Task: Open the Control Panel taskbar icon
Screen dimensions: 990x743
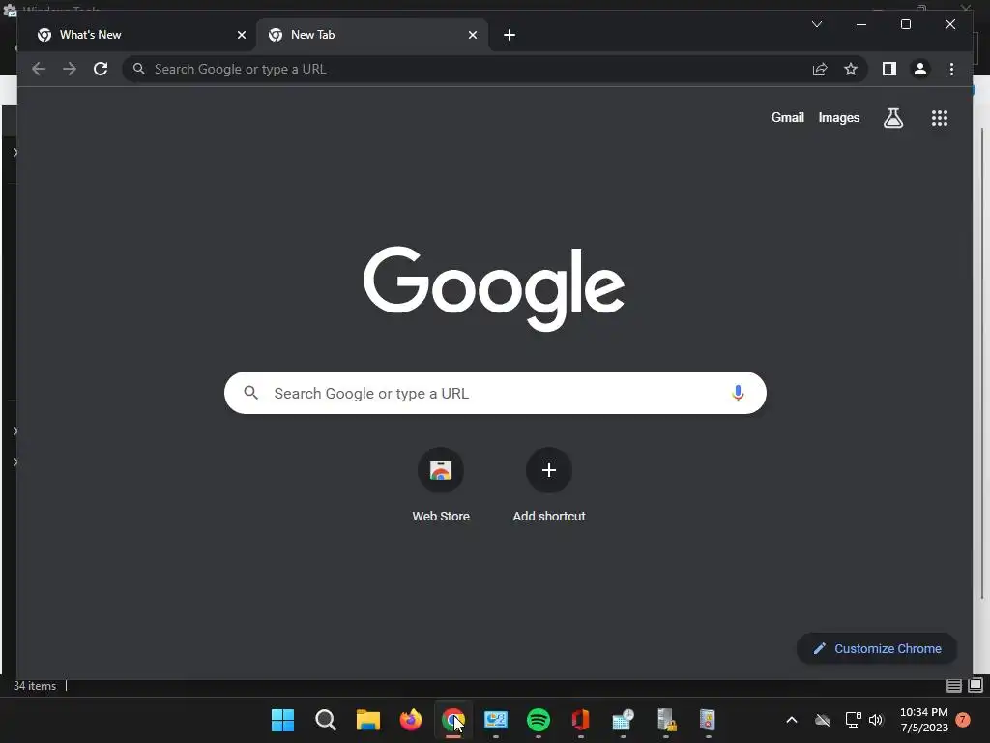Action: pos(496,720)
